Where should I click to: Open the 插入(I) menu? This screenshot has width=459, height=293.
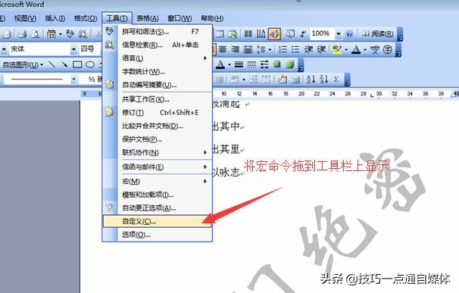[x=55, y=18]
